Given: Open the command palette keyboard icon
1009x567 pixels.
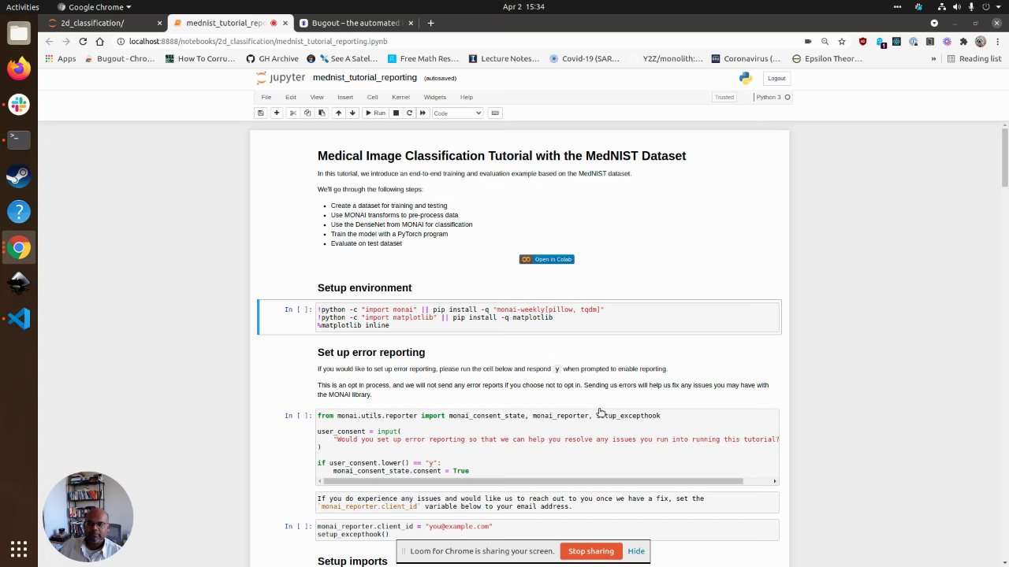Looking at the screenshot, I should click(x=495, y=113).
